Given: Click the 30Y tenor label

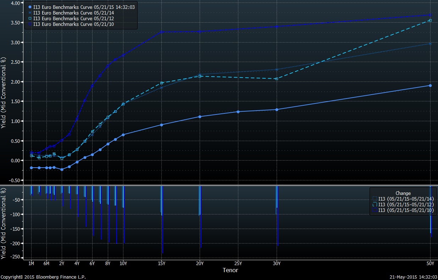Looking at the screenshot, I should pyautogui.click(x=277, y=263).
